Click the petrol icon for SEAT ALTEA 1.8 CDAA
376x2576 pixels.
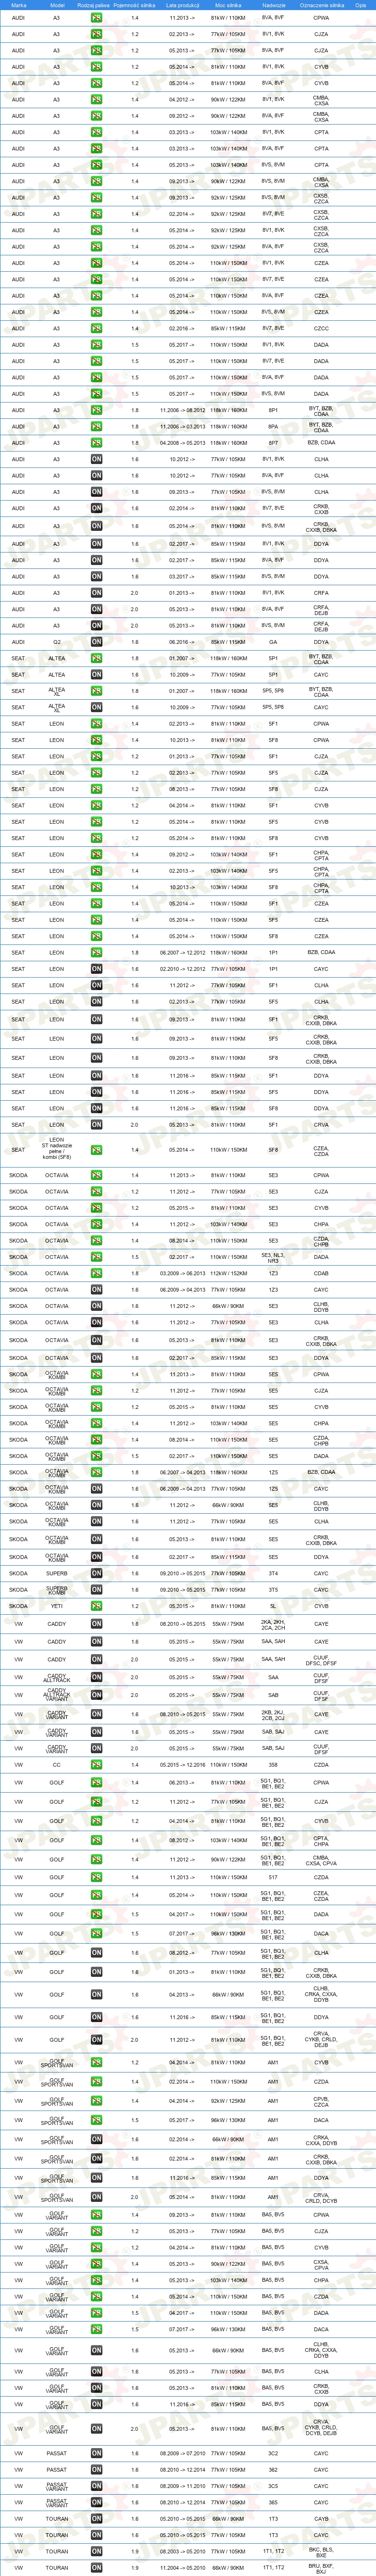pos(97,659)
